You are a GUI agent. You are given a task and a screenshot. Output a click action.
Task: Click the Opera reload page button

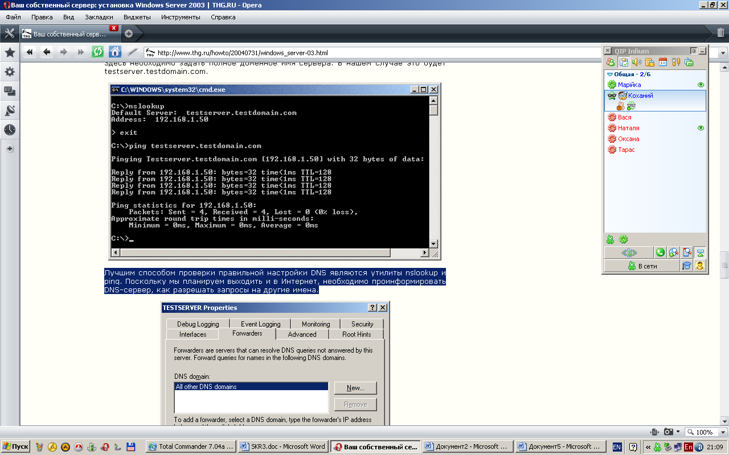pyautogui.click(x=98, y=52)
